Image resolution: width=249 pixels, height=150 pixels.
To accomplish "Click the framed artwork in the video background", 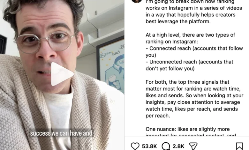I will (x=110, y=64).
